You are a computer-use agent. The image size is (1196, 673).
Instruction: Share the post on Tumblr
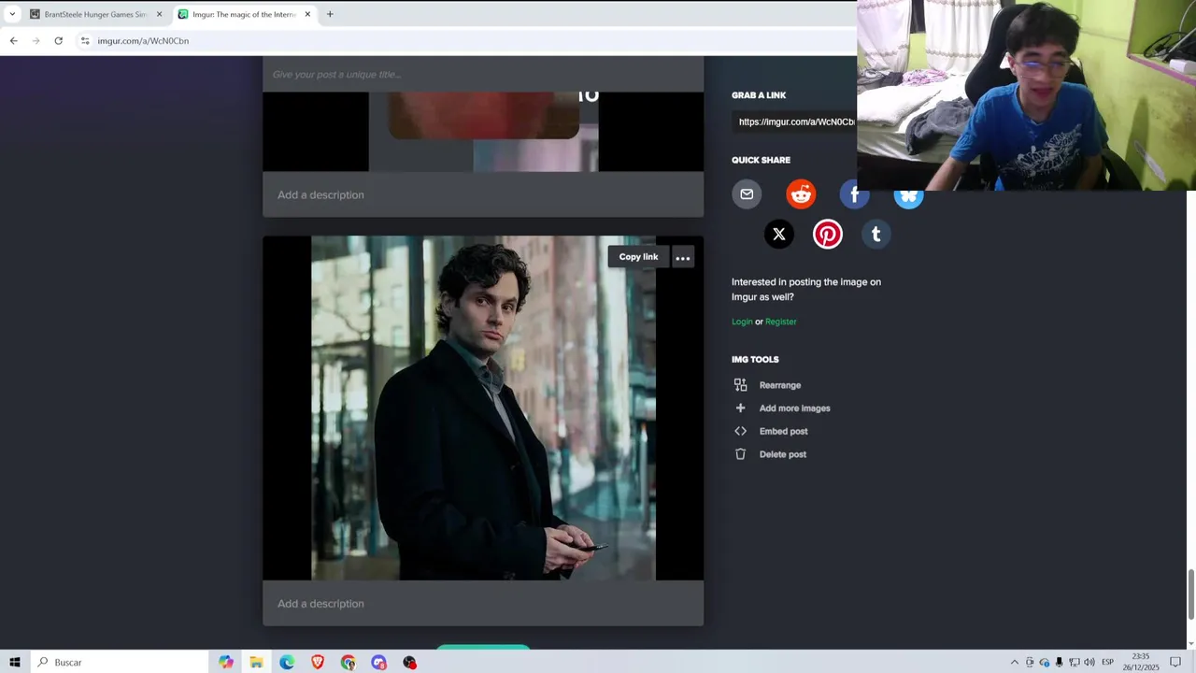pos(876,235)
